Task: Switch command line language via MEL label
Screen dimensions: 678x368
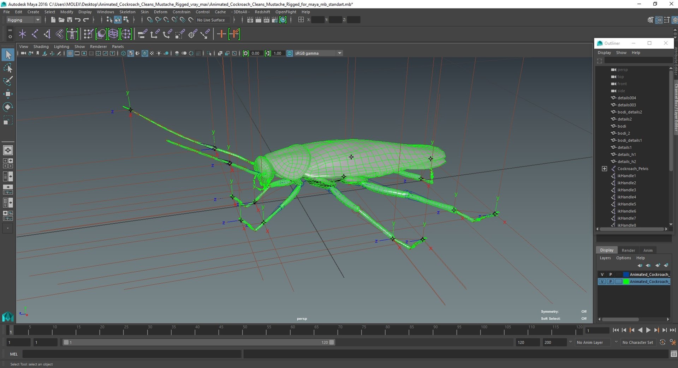Action: click(x=14, y=354)
